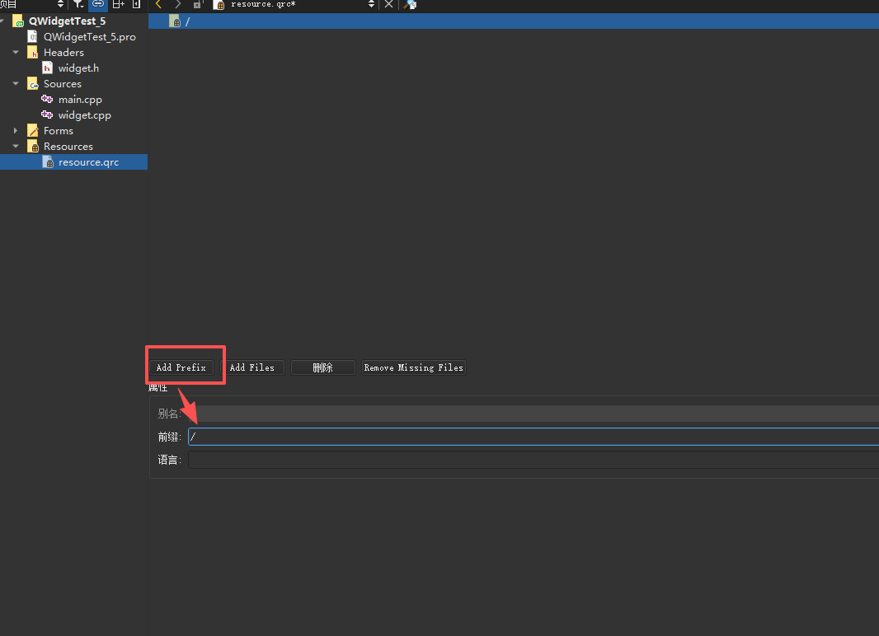Image resolution: width=879 pixels, height=636 pixels.
Task: Click the widget.cpp source icon
Action: [x=47, y=115]
